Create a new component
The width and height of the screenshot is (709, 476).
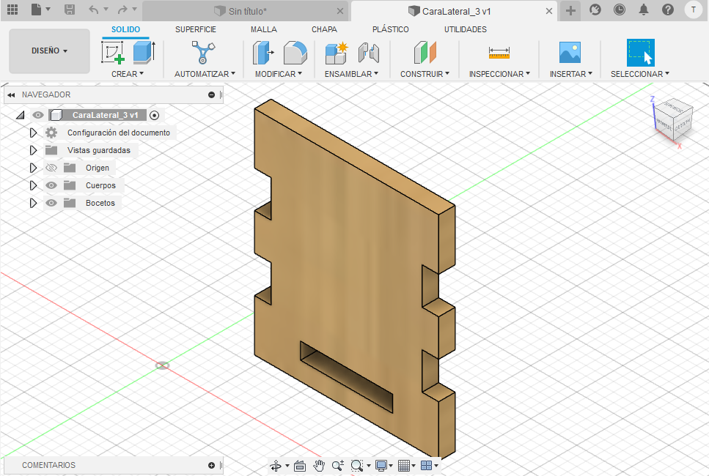pos(337,53)
